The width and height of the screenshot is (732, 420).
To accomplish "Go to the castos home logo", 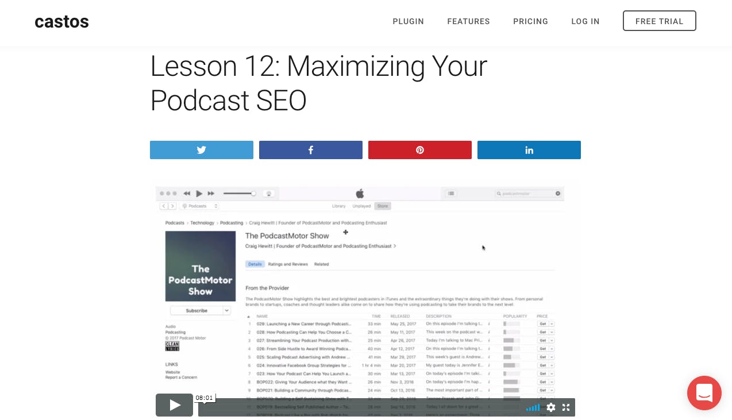I will (x=61, y=22).
